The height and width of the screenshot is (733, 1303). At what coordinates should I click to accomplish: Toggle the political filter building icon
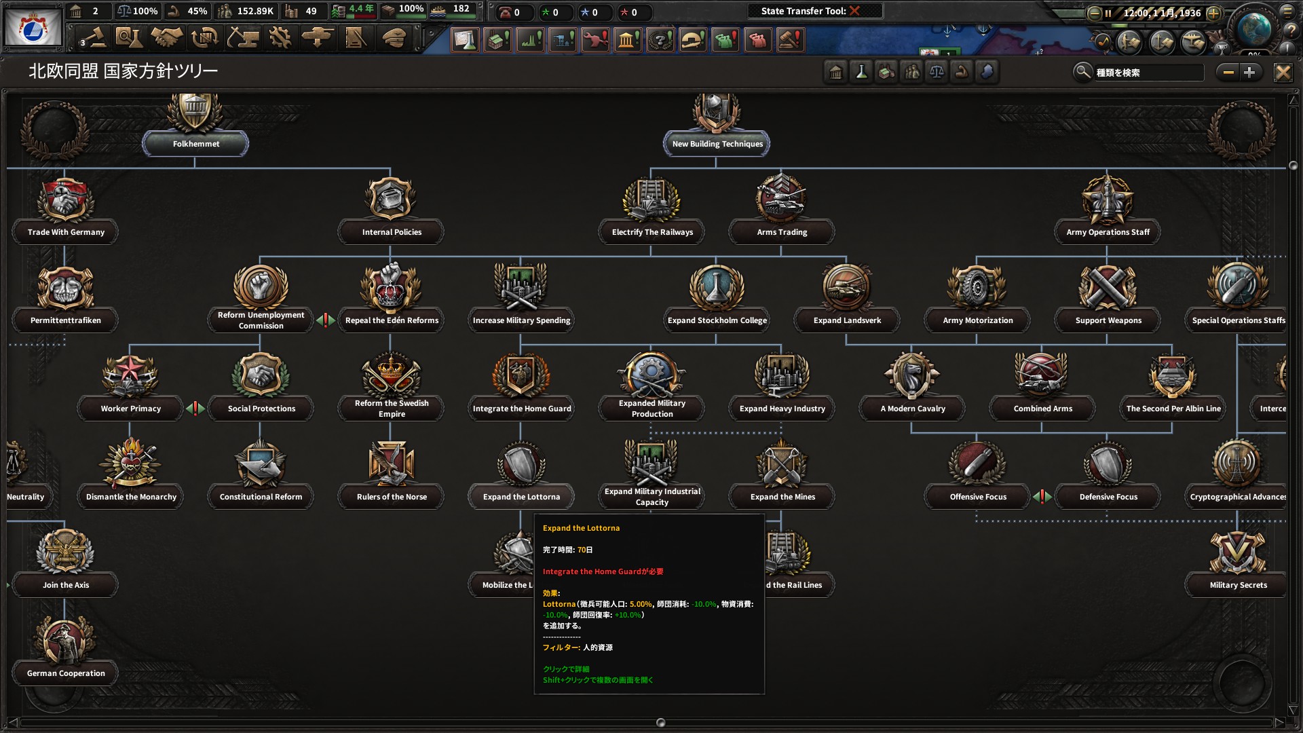tap(836, 72)
